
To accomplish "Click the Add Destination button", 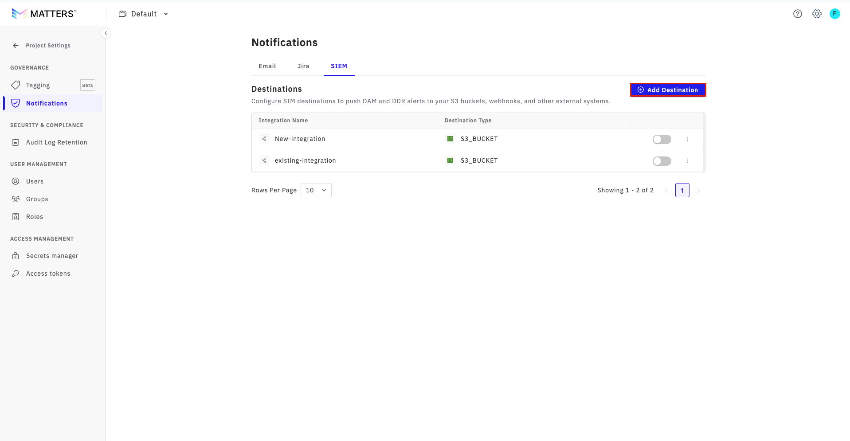I will point(668,90).
